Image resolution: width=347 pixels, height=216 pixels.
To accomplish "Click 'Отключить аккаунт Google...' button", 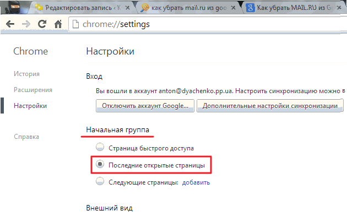I will pos(145,106).
